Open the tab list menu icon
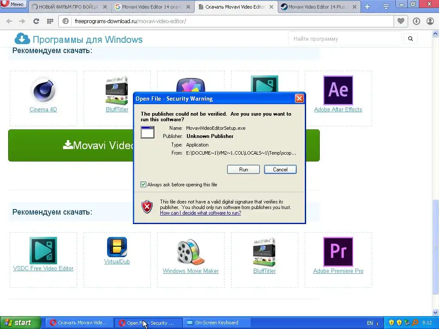The width and height of the screenshot is (439, 329). pyautogui.click(x=386, y=6)
